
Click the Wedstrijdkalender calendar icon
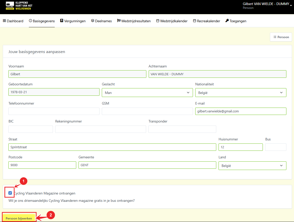[x=158, y=21]
